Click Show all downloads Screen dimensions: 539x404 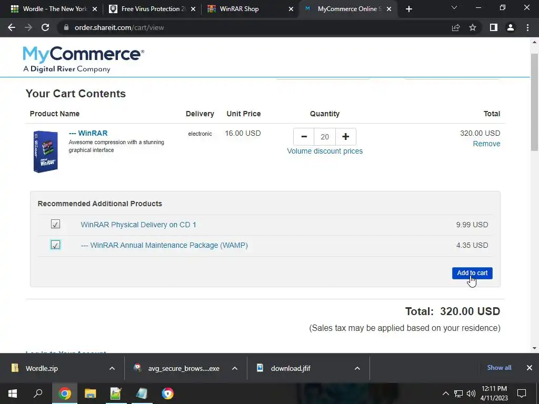coord(499,368)
